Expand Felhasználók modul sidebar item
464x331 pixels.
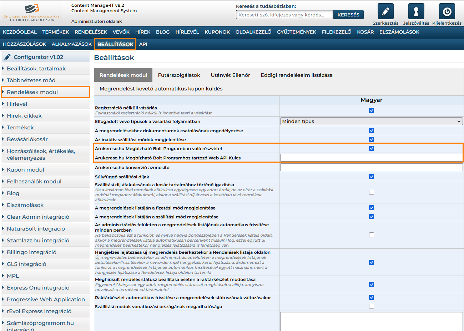tap(46, 182)
